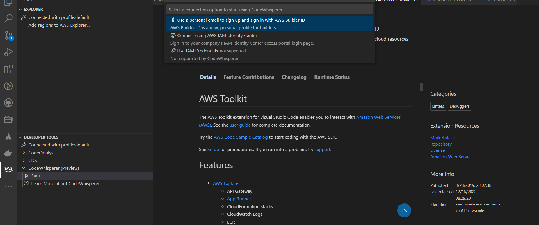Open the Changelog tab

[x=294, y=77]
